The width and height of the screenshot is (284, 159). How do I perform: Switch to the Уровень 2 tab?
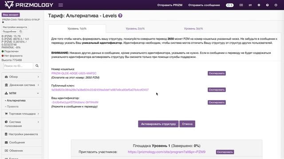[x=135, y=28]
